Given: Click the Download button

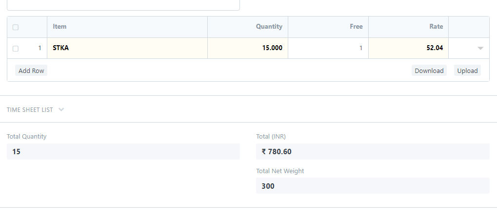Looking at the screenshot, I should (429, 71).
